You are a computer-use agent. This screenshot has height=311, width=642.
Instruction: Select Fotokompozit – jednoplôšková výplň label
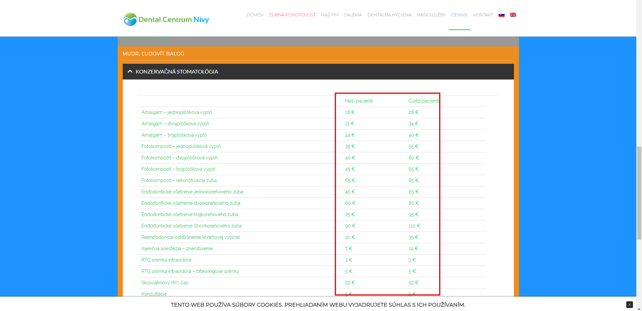coord(181,146)
